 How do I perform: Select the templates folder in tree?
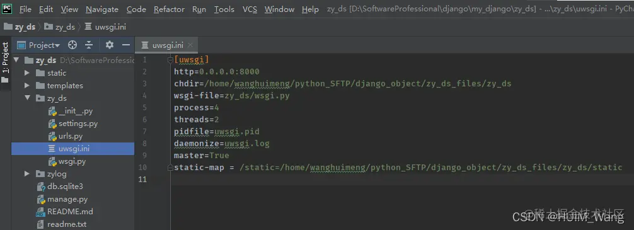[x=65, y=86]
